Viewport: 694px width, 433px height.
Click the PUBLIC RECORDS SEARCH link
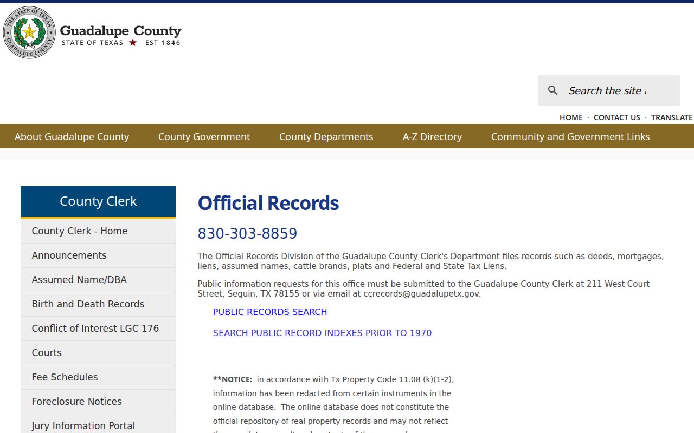click(270, 312)
